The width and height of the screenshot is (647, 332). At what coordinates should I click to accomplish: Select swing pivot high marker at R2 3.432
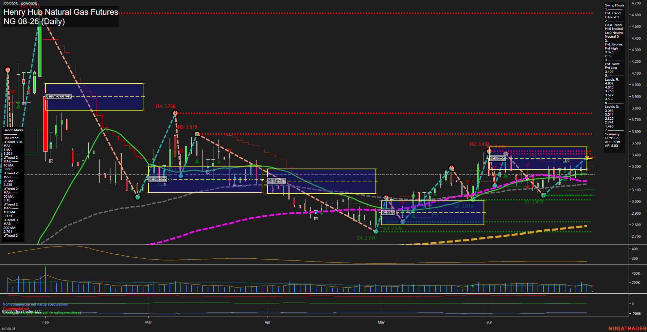point(489,151)
